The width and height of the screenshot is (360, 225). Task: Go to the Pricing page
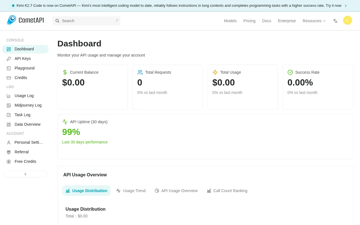tap(249, 21)
